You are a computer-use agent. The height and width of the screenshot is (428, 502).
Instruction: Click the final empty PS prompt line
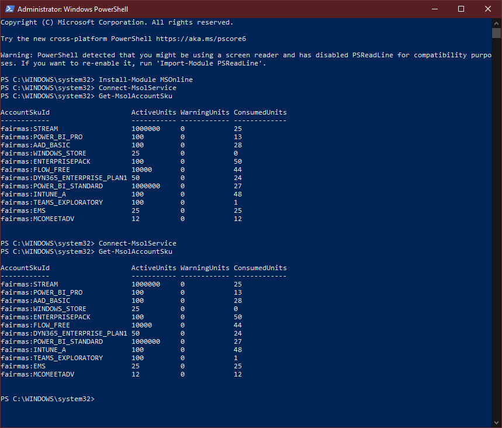coord(48,399)
